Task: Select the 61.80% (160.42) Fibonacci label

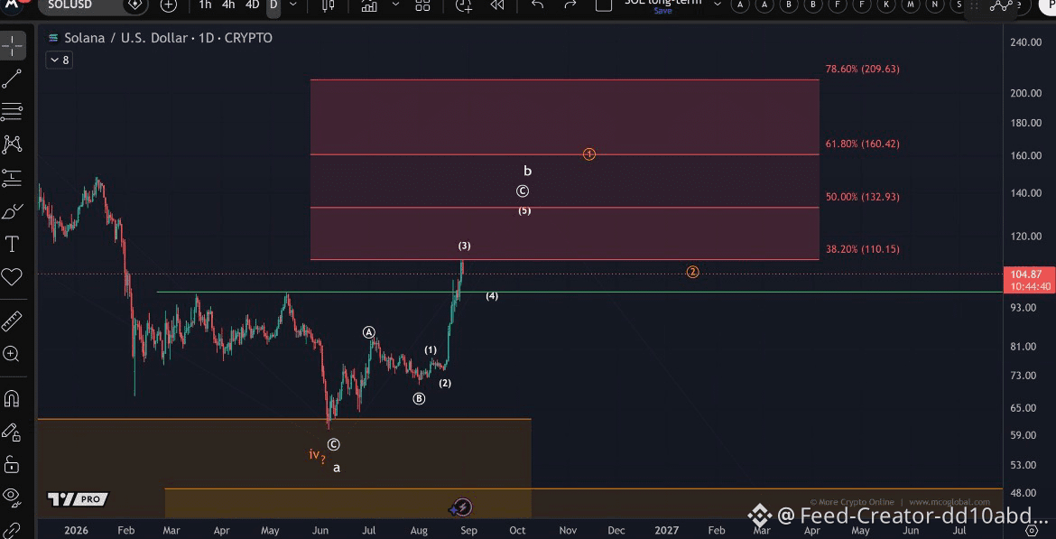Action: (x=862, y=144)
